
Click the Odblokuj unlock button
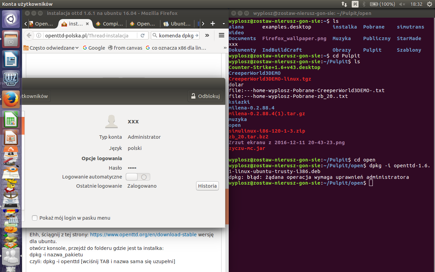[x=206, y=96]
